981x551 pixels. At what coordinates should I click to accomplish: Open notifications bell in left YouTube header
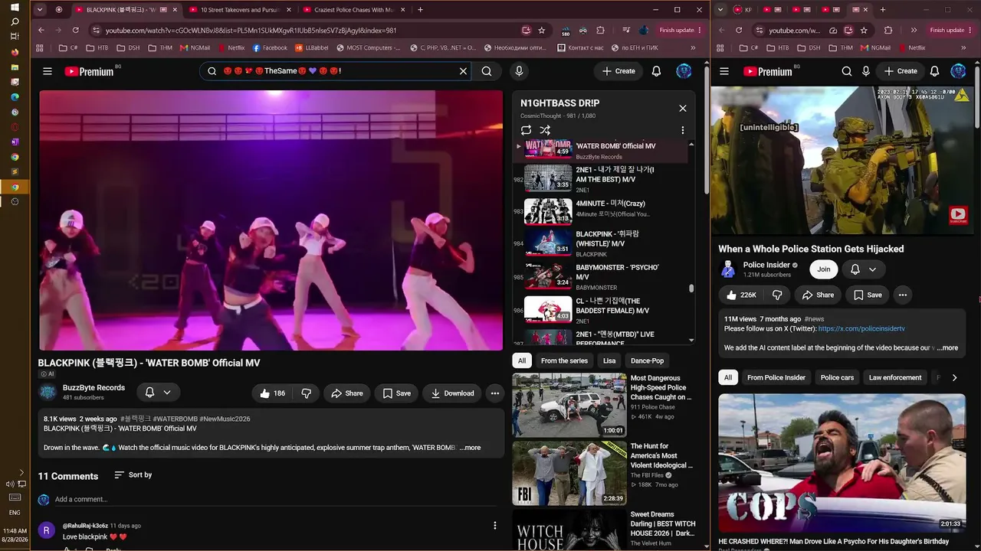656,71
